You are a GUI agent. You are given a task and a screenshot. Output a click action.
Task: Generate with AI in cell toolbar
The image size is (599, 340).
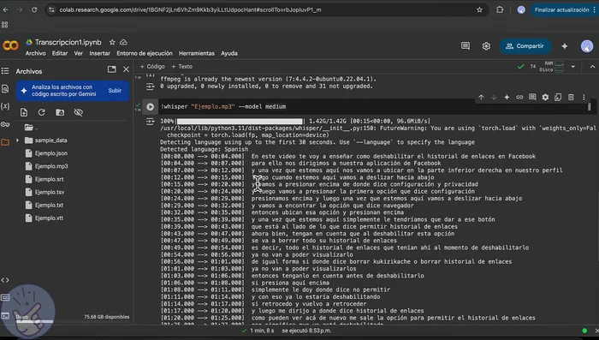point(507,97)
